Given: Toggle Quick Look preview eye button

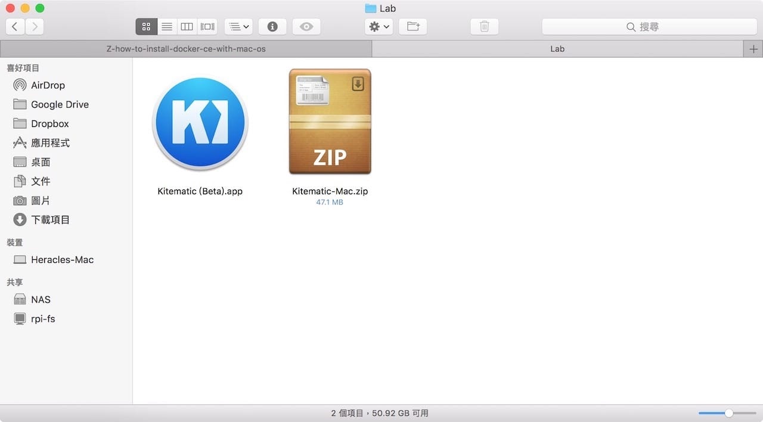Looking at the screenshot, I should click(x=306, y=26).
